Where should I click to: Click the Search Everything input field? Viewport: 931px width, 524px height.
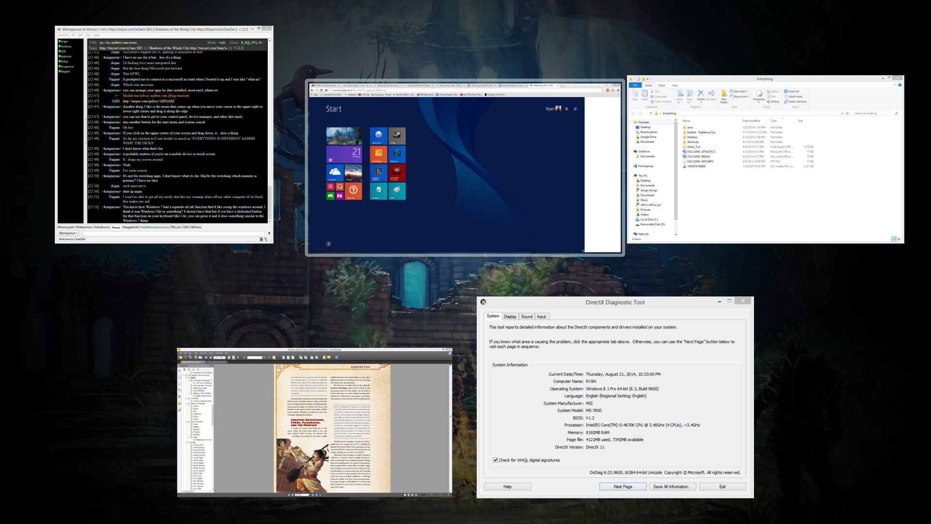(x=876, y=114)
